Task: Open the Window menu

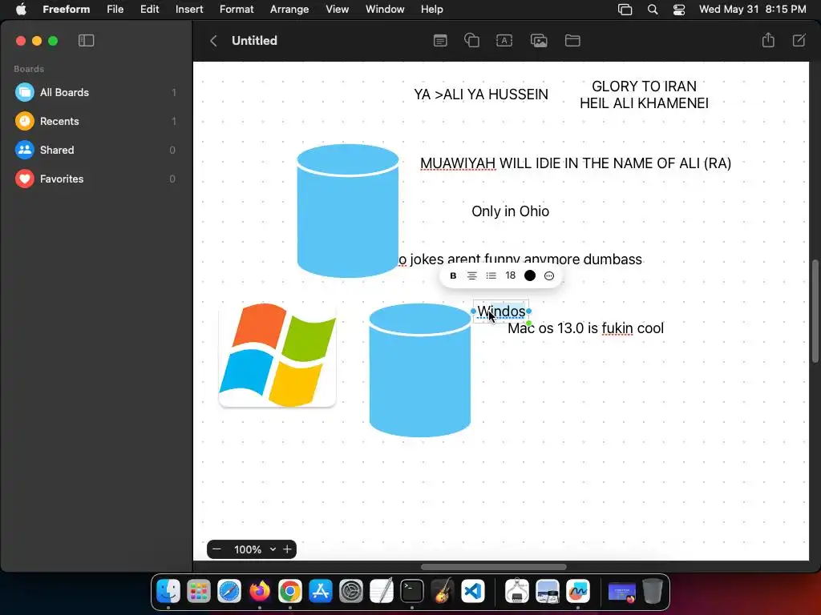Action: [385, 10]
